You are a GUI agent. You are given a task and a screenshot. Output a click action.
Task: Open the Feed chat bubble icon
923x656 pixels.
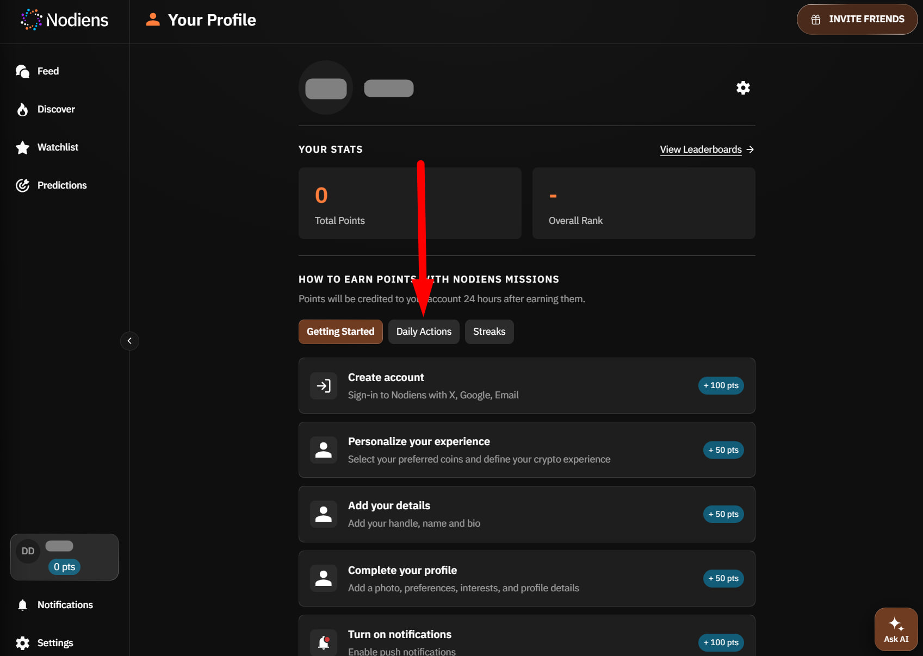[22, 71]
